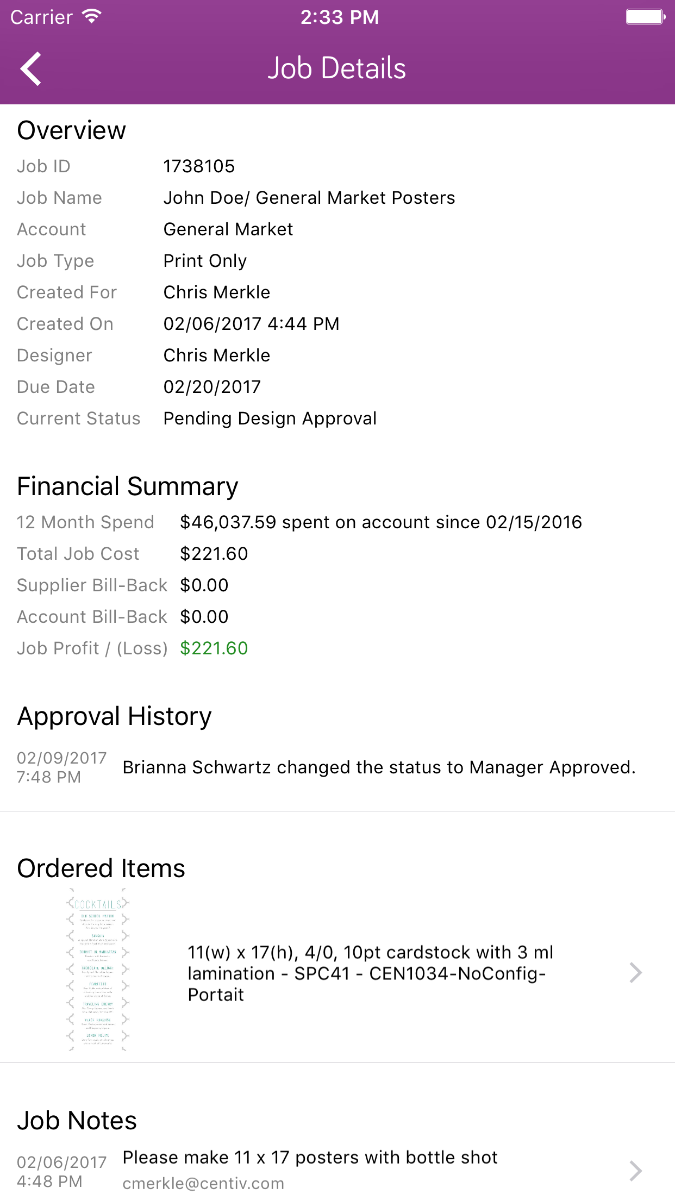The width and height of the screenshot is (675, 1200).
Task: Tap the Brianna Schwartz approval history entry
Action: [379, 767]
